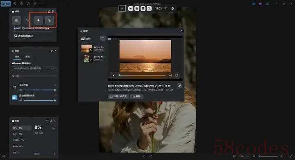Image resolution: width=295 pixels, height=160 pixels.
Task: Open performance widget options icon
Action: click(x=48, y=121)
